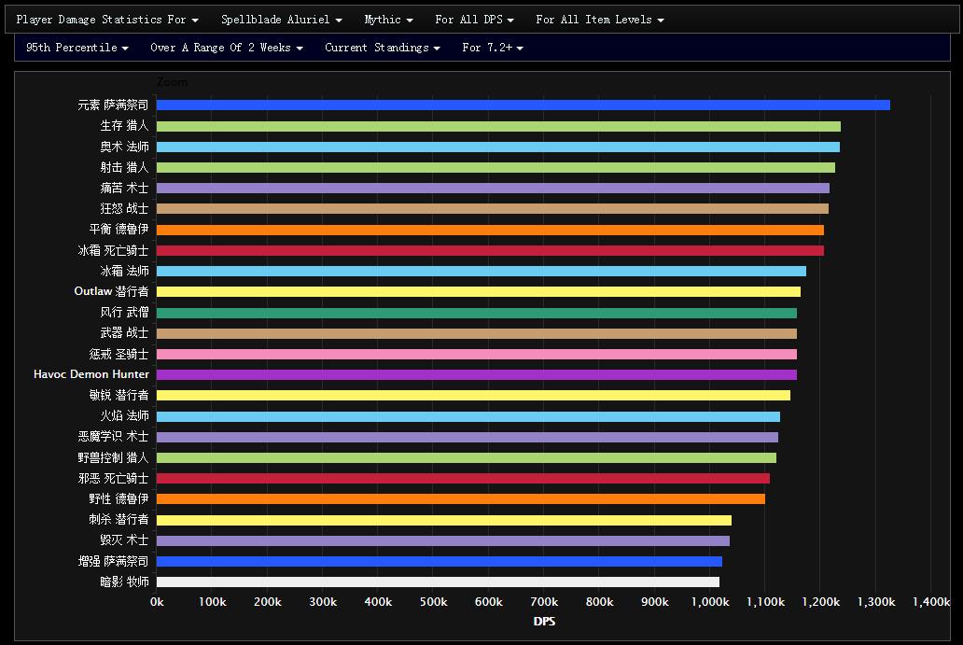
Task: Select the 增强 萨满祭司 axis label
Action: pos(113,561)
